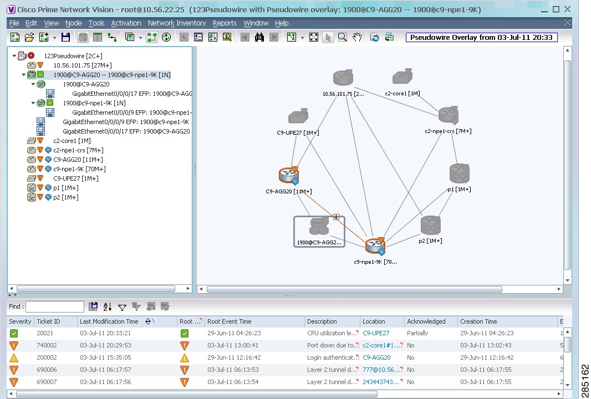Open the 777@10.56 location link in tickets
Image resolution: width=591 pixels, height=399 pixels.
pyautogui.click(x=382, y=370)
